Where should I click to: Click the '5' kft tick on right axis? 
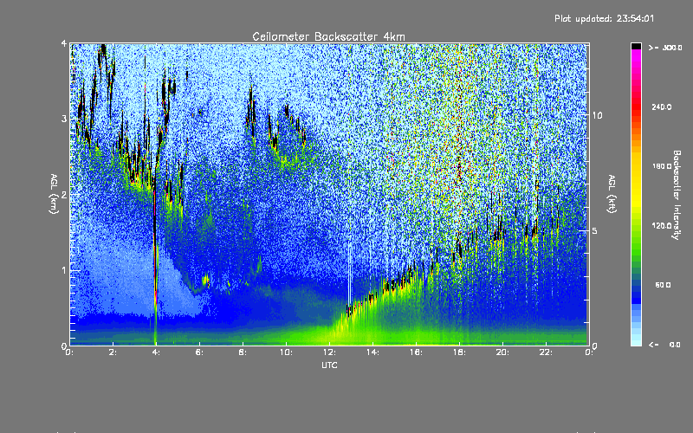point(595,230)
